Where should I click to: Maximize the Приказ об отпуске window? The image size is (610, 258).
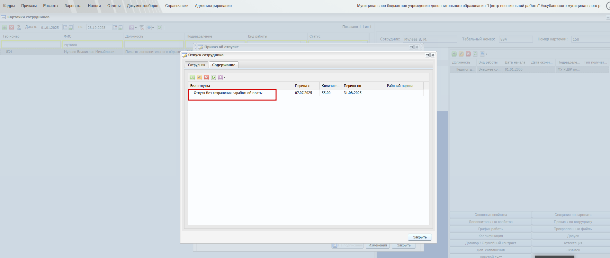point(411,47)
